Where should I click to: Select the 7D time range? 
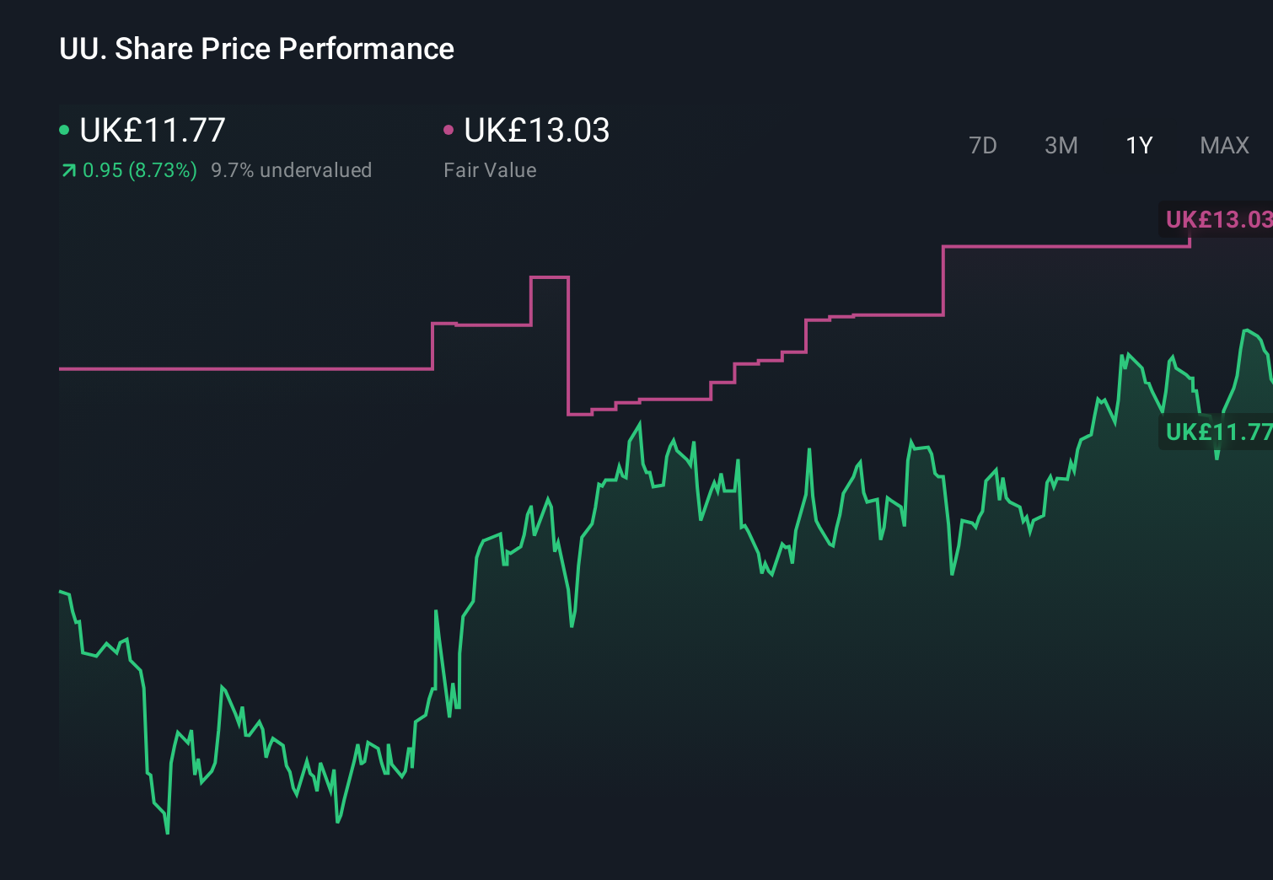tap(982, 146)
